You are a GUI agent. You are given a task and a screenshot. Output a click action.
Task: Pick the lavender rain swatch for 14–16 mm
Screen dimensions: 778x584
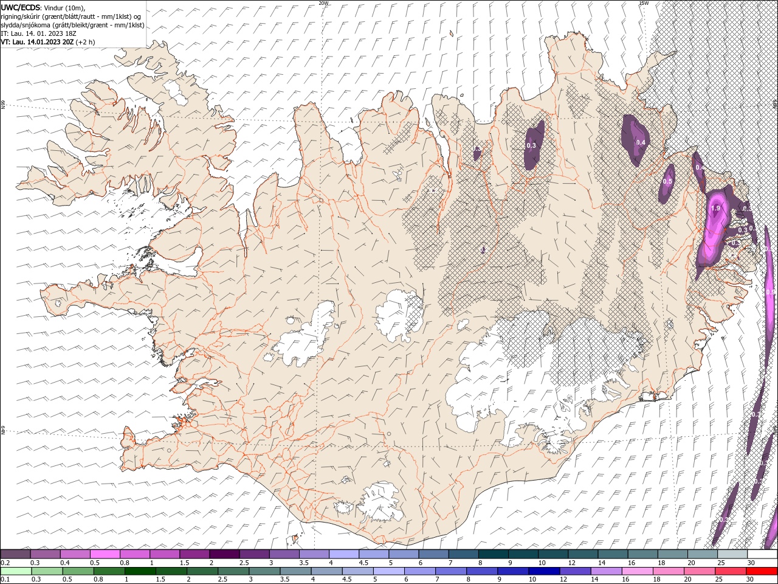point(607,571)
